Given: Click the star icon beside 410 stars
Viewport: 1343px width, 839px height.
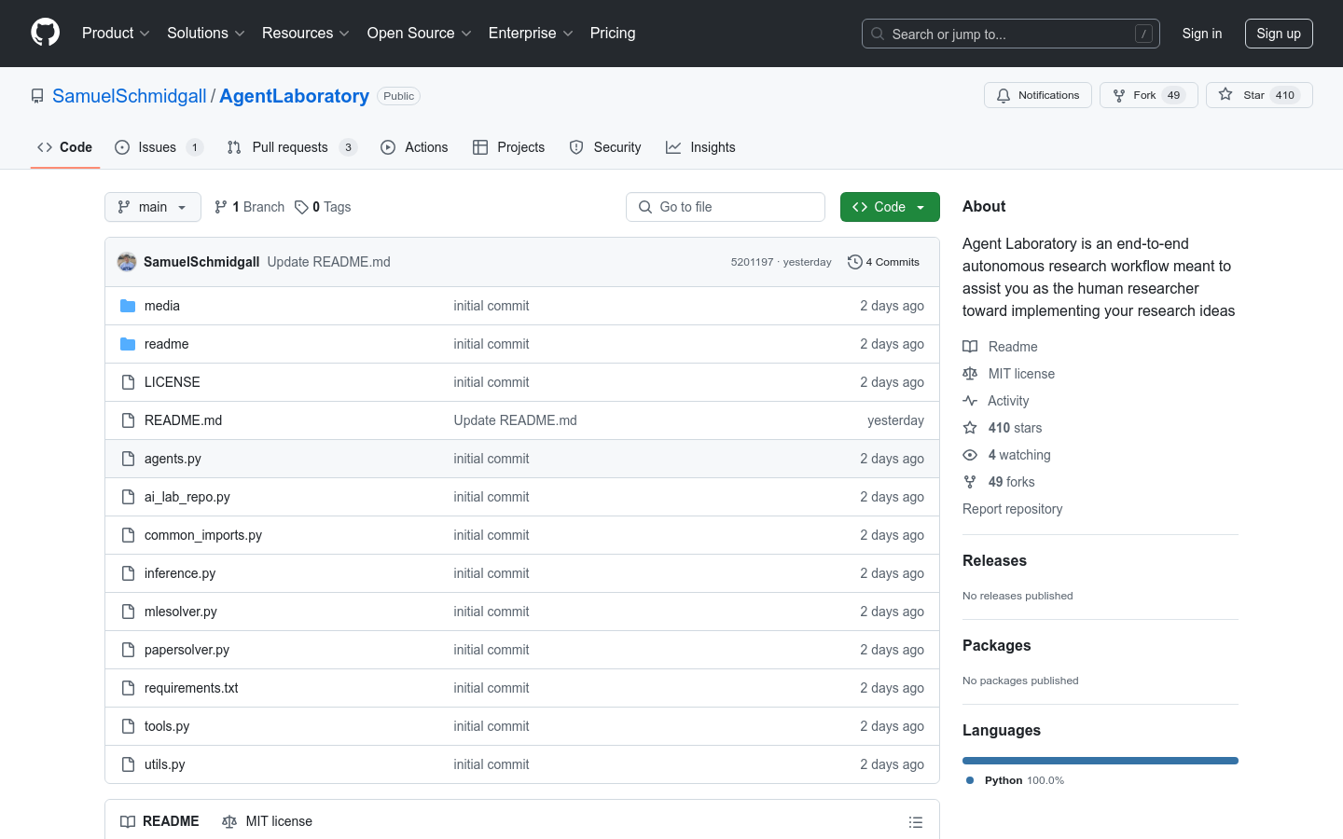Looking at the screenshot, I should pos(970,428).
